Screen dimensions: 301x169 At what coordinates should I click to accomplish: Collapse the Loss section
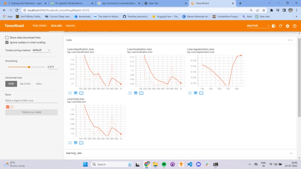pyautogui.click(x=291, y=40)
